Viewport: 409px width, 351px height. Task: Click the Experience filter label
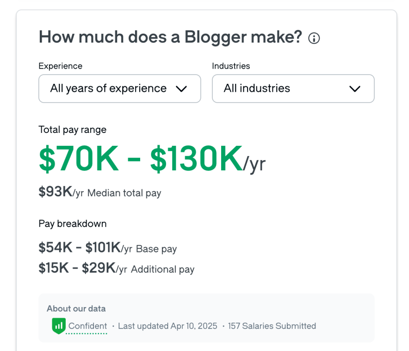tap(60, 66)
